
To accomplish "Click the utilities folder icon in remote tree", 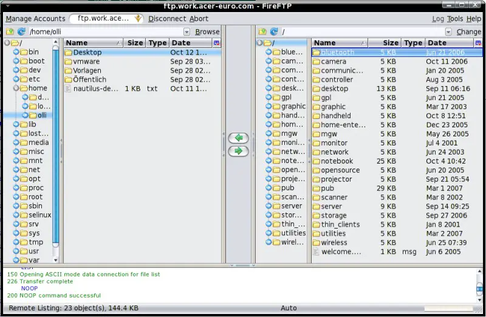I will [x=276, y=233].
